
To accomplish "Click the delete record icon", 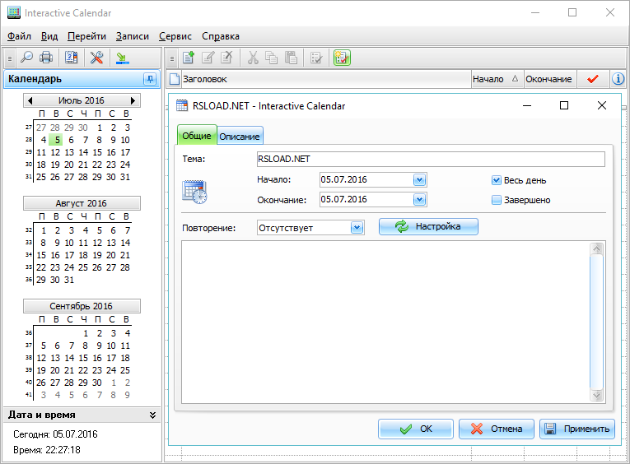I will tap(227, 58).
